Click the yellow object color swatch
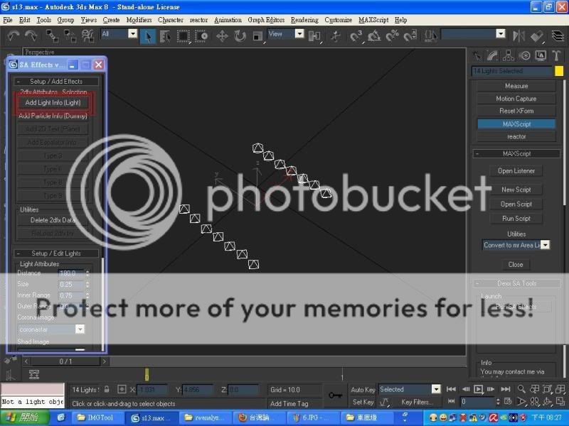 click(560, 71)
